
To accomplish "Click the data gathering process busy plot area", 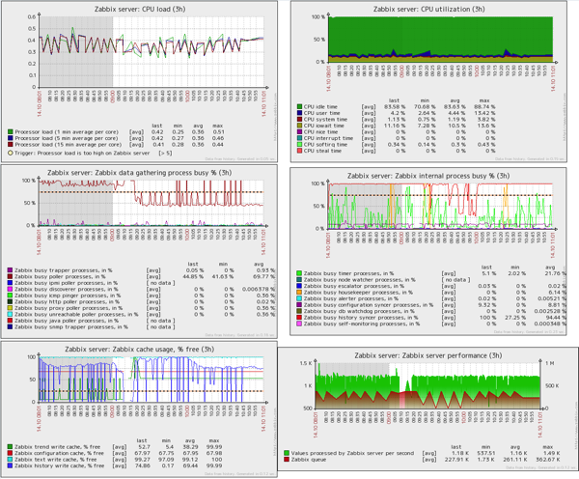I will point(152,203).
